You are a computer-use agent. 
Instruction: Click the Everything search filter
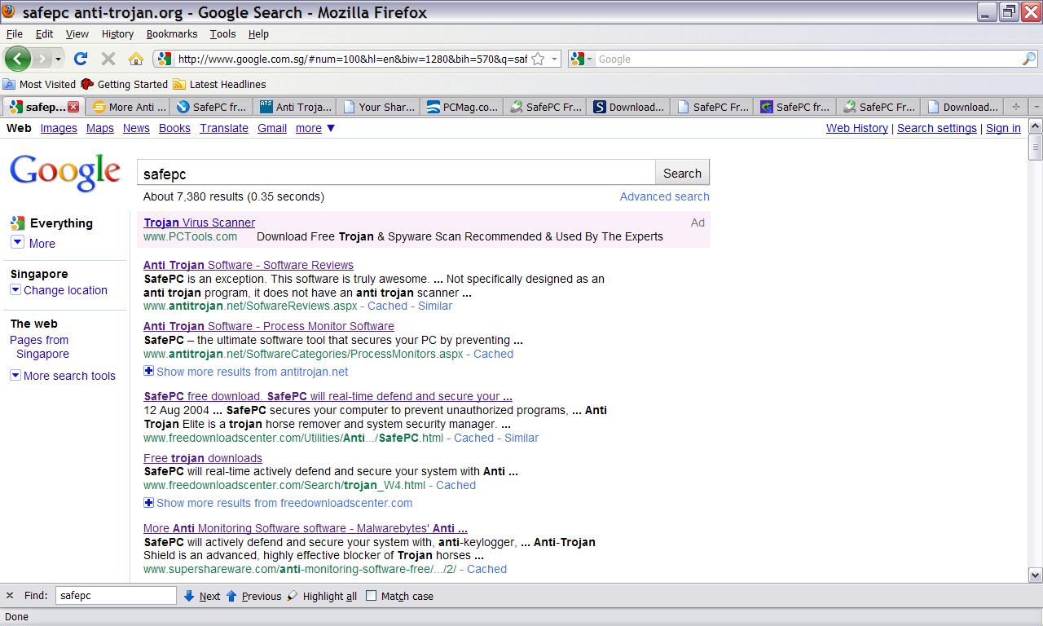click(x=52, y=223)
